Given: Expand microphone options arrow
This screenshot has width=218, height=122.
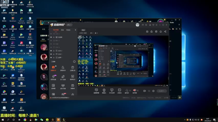Looking at the screenshot, I should point(130,91).
